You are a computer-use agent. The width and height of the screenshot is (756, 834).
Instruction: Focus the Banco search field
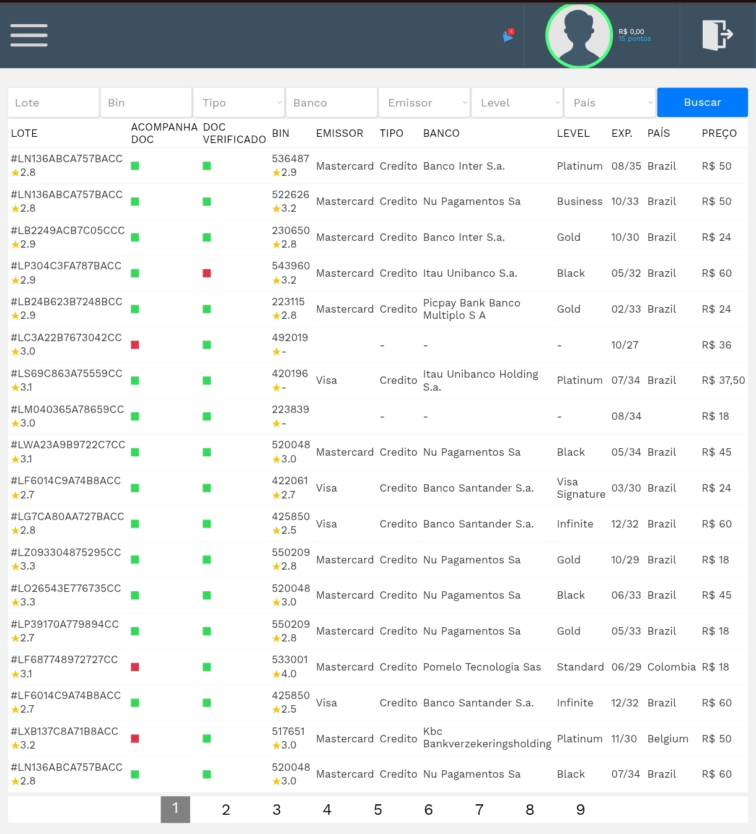pos(332,103)
